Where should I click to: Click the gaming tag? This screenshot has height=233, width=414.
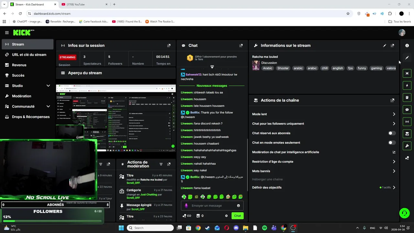click(x=376, y=68)
